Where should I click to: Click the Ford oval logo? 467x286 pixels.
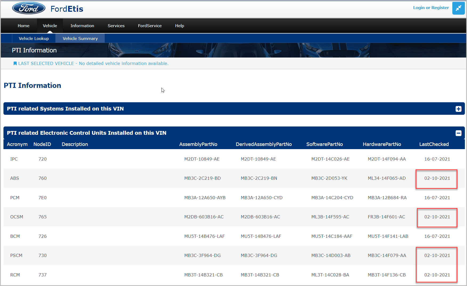tap(29, 8)
